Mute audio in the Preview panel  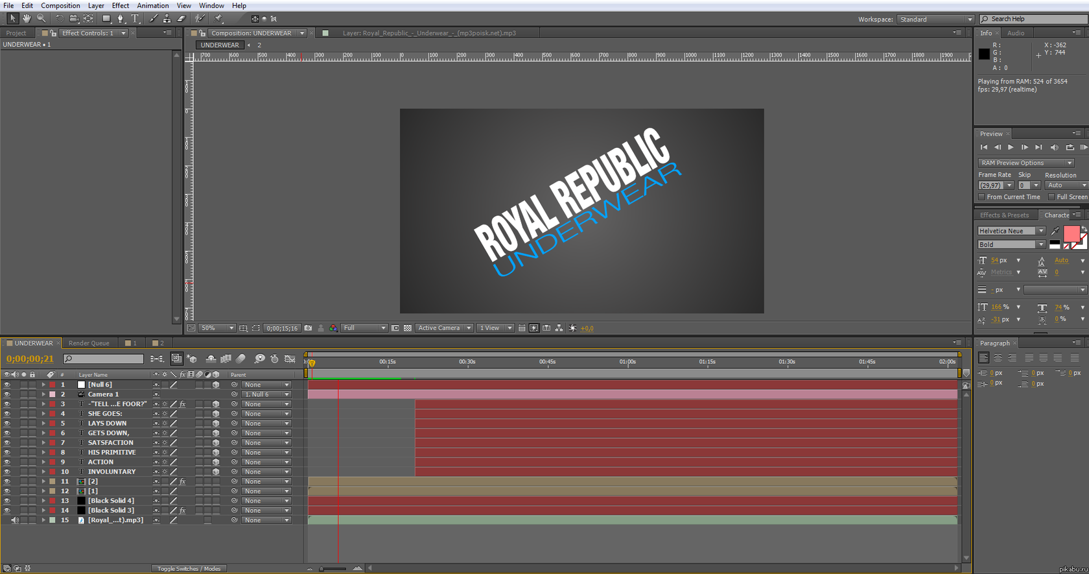[x=1054, y=147]
